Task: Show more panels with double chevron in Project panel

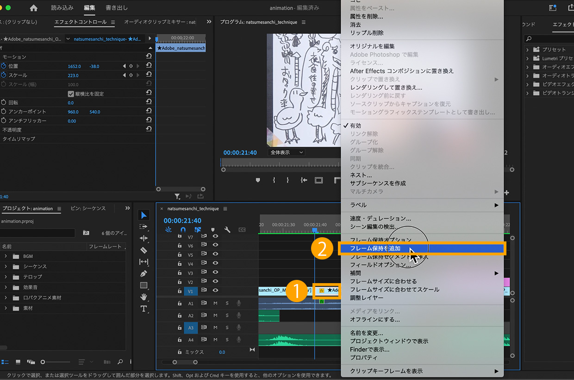Action: [x=128, y=209]
